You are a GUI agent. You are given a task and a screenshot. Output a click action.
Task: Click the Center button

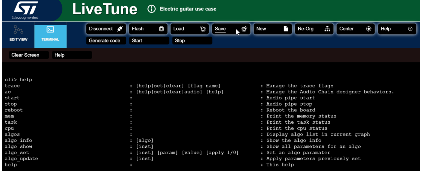(356, 29)
